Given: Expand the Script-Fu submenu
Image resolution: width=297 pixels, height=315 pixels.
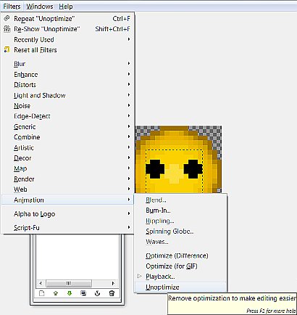Looking at the screenshot, I should [x=67, y=228].
